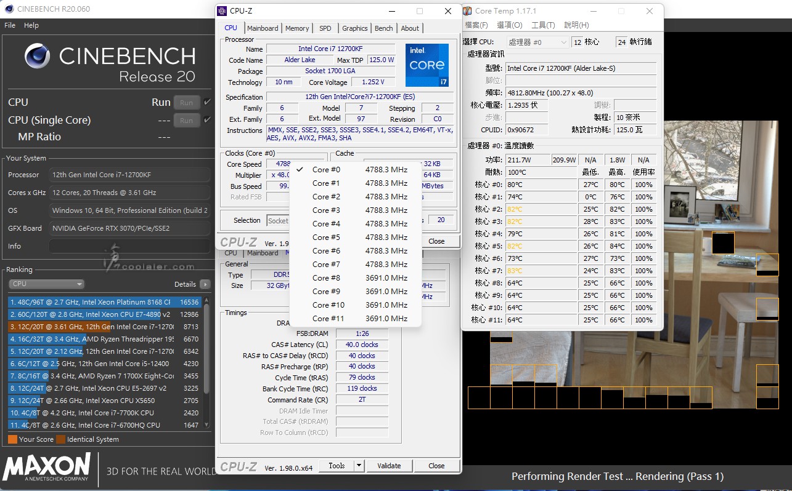Switch to the Memory tab in CPU-Z
792x491 pixels.
tap(297, 28)
